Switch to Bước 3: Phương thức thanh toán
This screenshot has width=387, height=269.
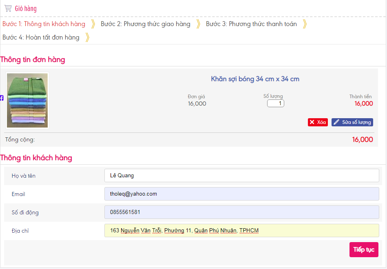[x=251, y=24]
